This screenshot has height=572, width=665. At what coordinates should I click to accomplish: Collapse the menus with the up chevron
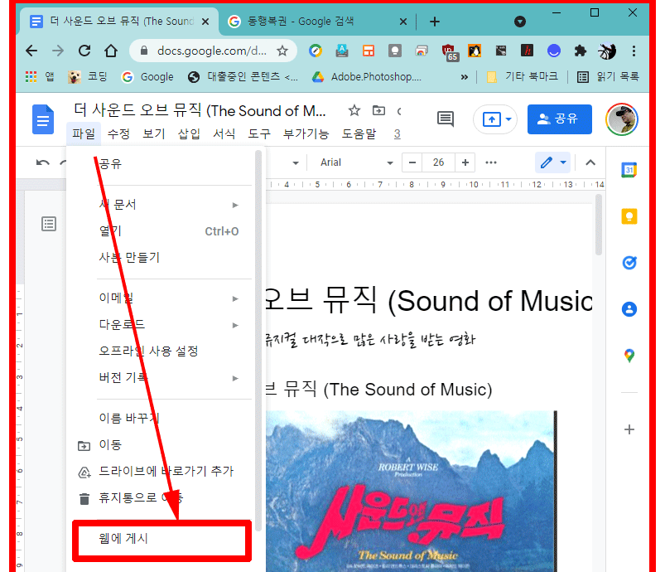[590, 162]
